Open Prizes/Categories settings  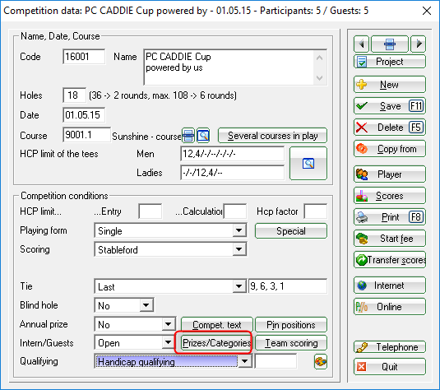pos(216,343)
